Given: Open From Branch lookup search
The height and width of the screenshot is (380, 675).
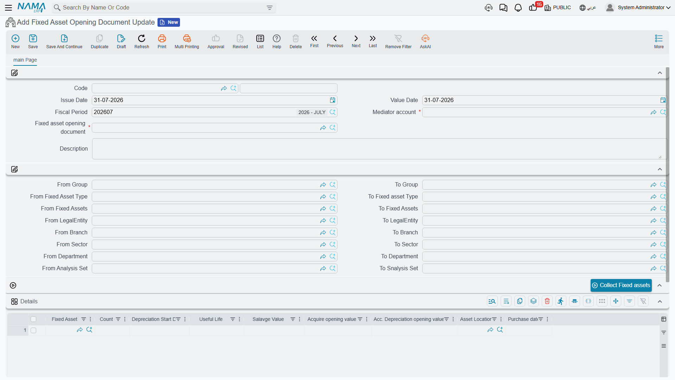Looking at the screenshot, I should (333, 233).
